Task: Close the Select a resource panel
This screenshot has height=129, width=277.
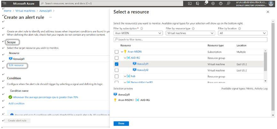Action: tap(268, 12)
